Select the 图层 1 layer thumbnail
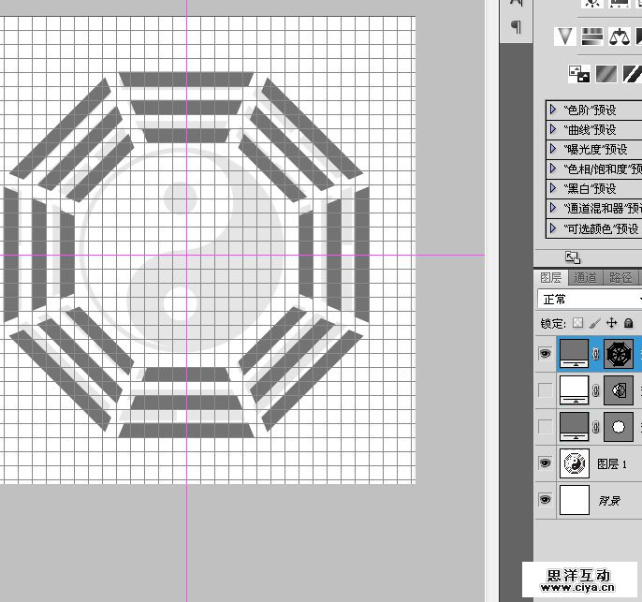The width and height of the screenshot is (642, 602). coord(573,463)
